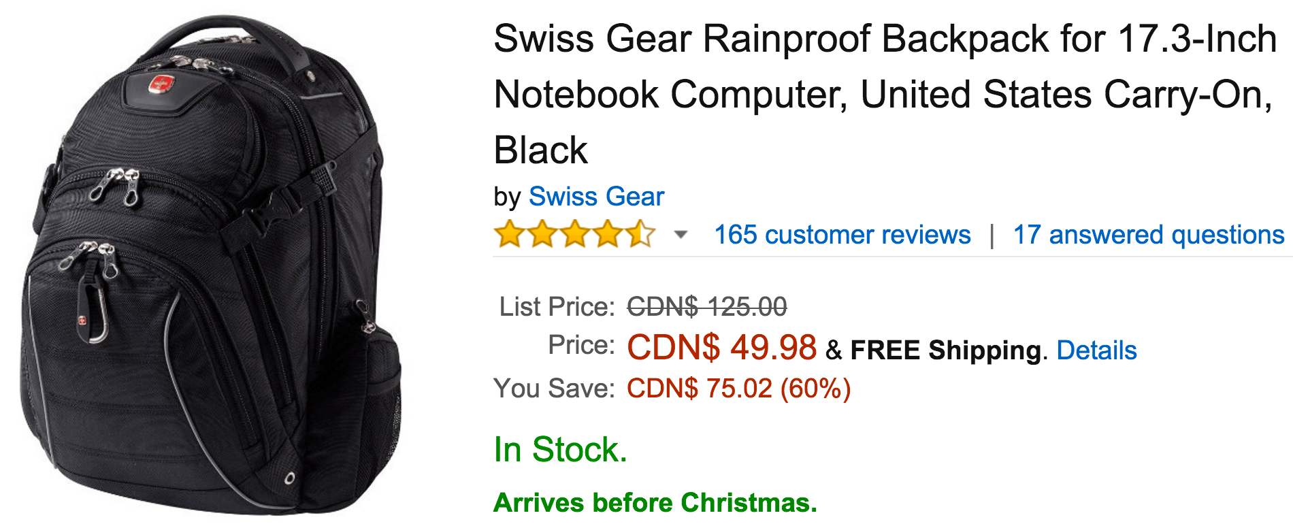The image size is (1293, 524).
Task: Visit the Swiss Gear brand page
Action: point(596,197)
